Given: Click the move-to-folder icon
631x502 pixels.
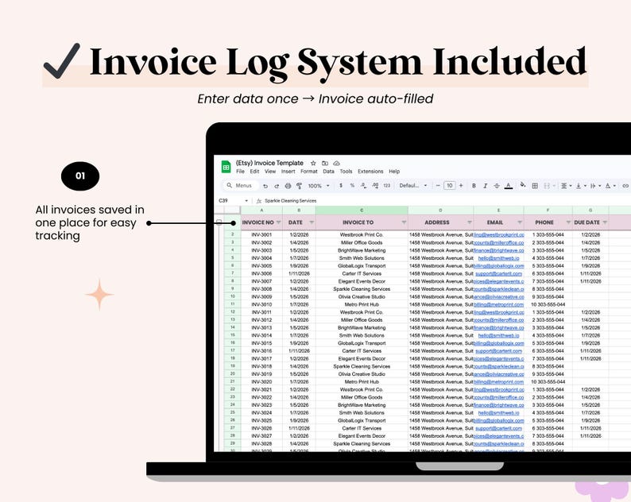Looking at the screenshot, I should [325, 163].
